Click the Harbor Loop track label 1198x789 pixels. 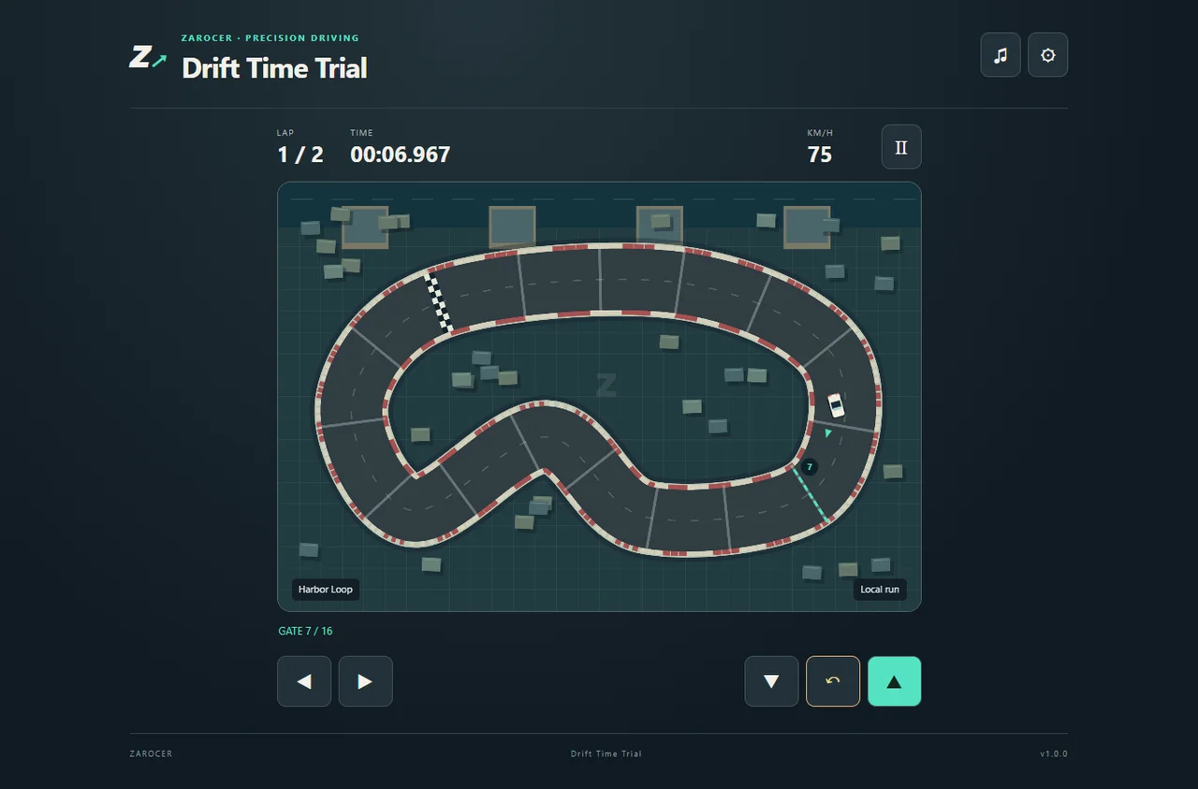(x=326, y=590)
